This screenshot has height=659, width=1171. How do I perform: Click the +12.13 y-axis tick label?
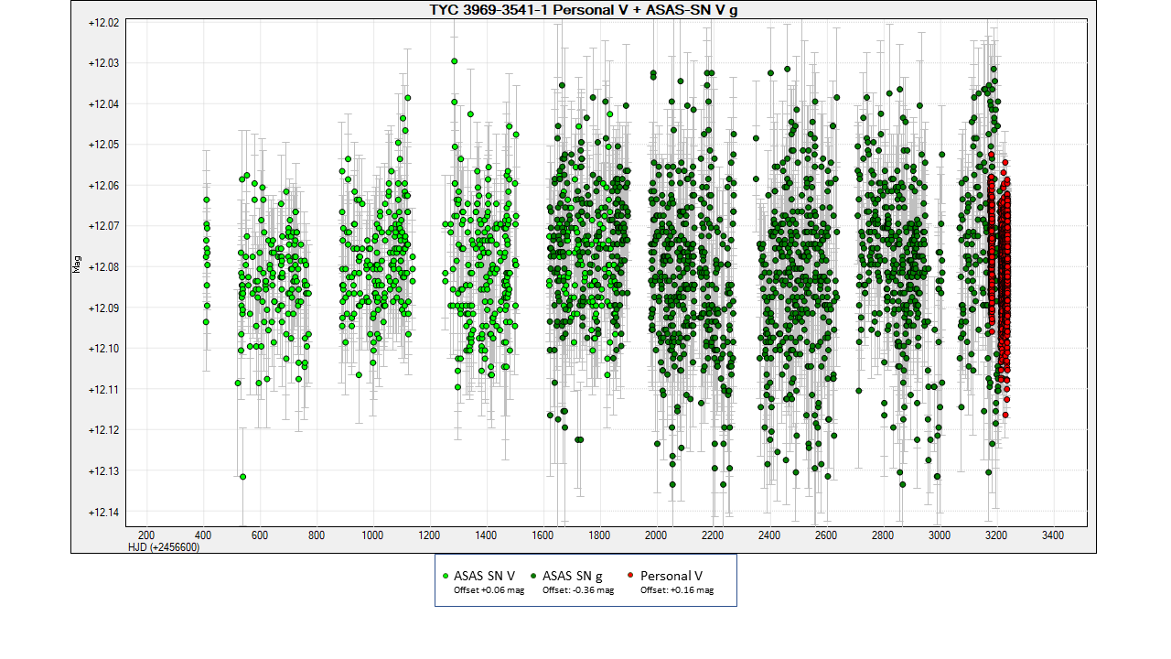click(103, 470)
